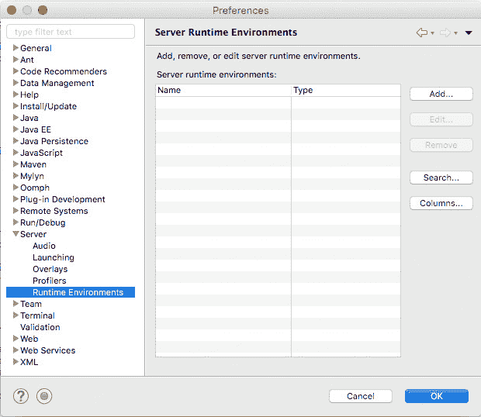The height and width of the screenshot is (417, 481).
Task: Open the forward history dropdown arrow
Action: [x=455, y=33]
